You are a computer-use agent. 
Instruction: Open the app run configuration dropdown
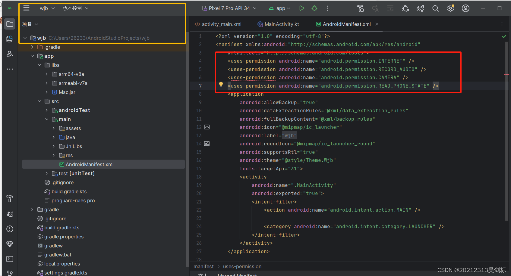pos(280,8)
